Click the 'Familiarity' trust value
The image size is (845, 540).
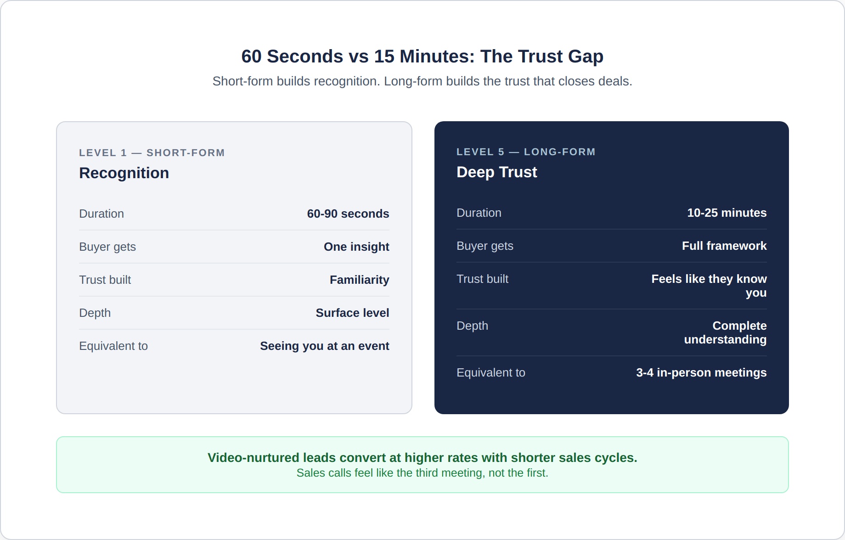[359, 280]
